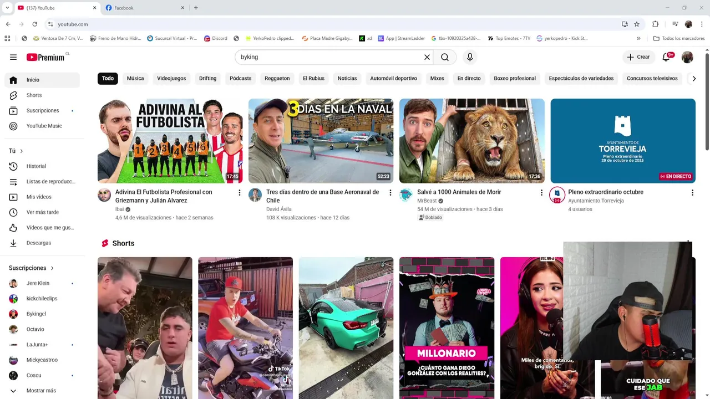Click the Ibai channel avatar

point(104,195)
